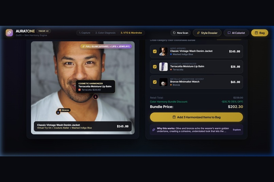Screen dimensions: 274x182
Task: Click the Bronze color dot in bundle list
Action: (x=171, y=85)
